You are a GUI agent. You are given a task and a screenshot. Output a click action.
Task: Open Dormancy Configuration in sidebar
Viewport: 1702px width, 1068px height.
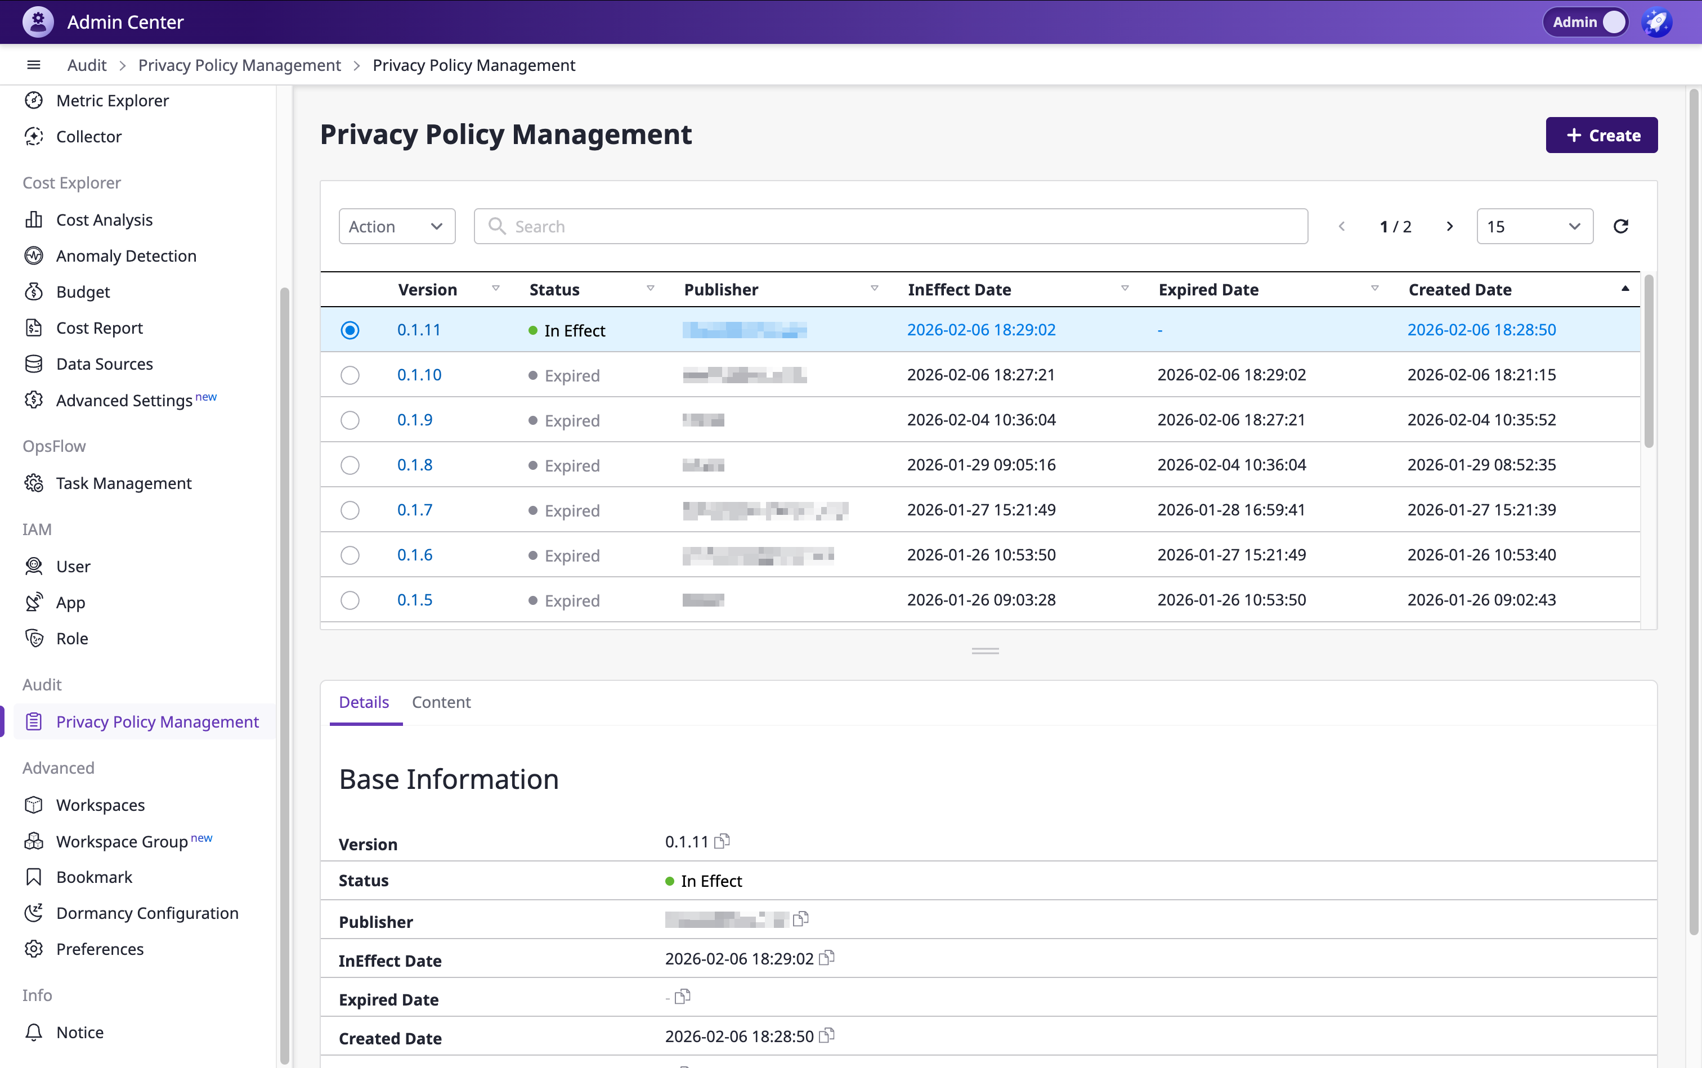tap(147, 913)
